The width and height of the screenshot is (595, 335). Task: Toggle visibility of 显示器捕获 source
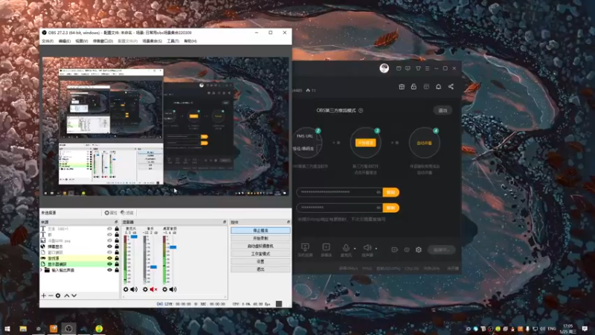[109, 264]
